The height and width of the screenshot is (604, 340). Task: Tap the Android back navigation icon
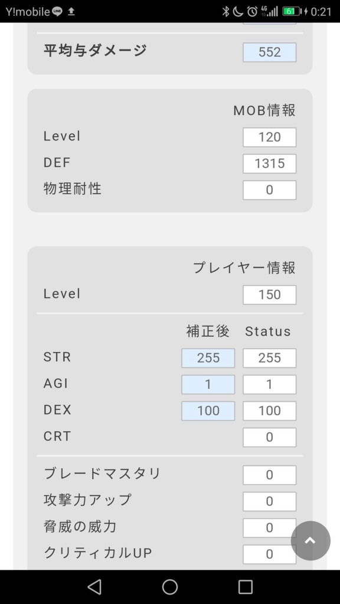(x=94, y=587)
